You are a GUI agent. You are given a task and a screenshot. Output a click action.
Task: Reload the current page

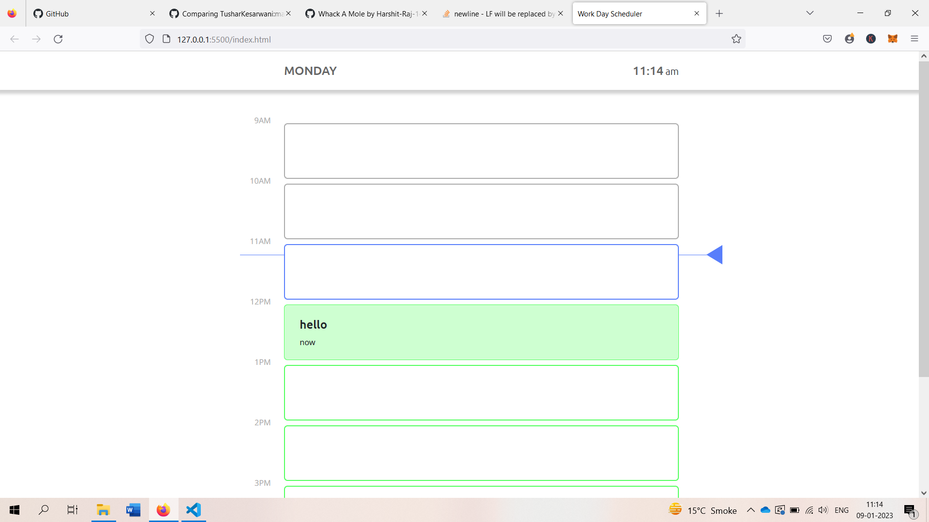(58, 39)
